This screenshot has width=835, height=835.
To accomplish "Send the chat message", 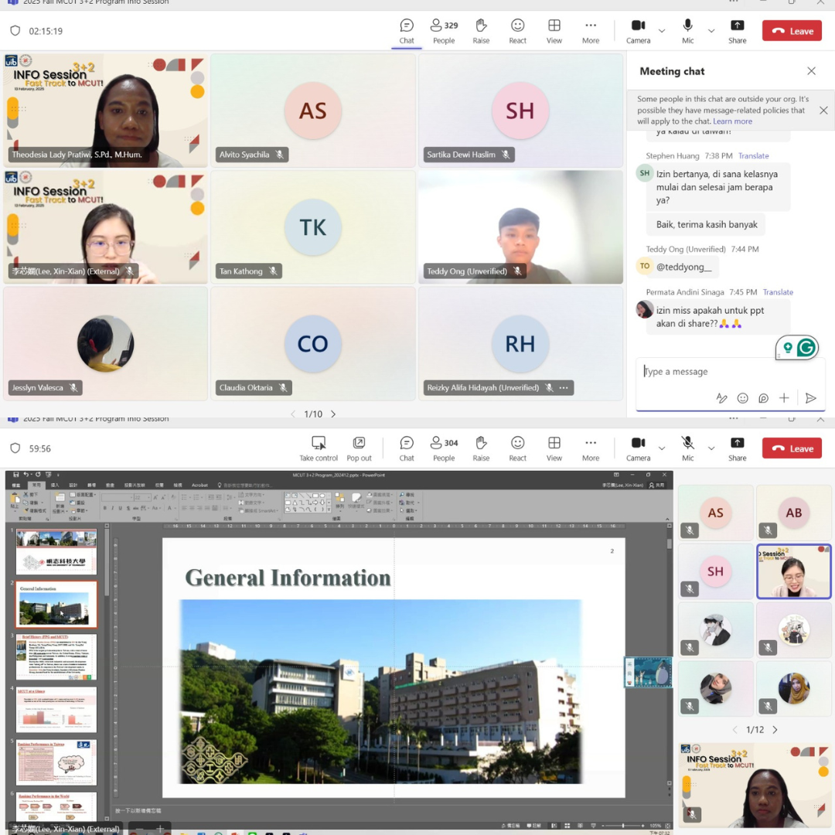I will click(x=810, y=398).
